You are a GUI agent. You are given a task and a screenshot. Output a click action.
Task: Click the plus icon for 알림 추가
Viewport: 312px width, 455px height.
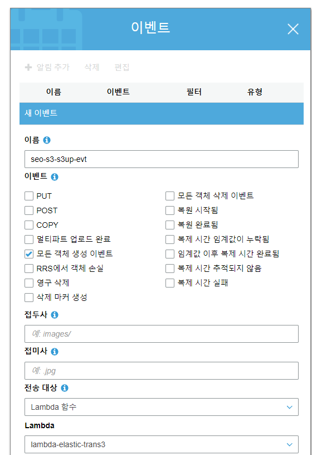[28, 68]
